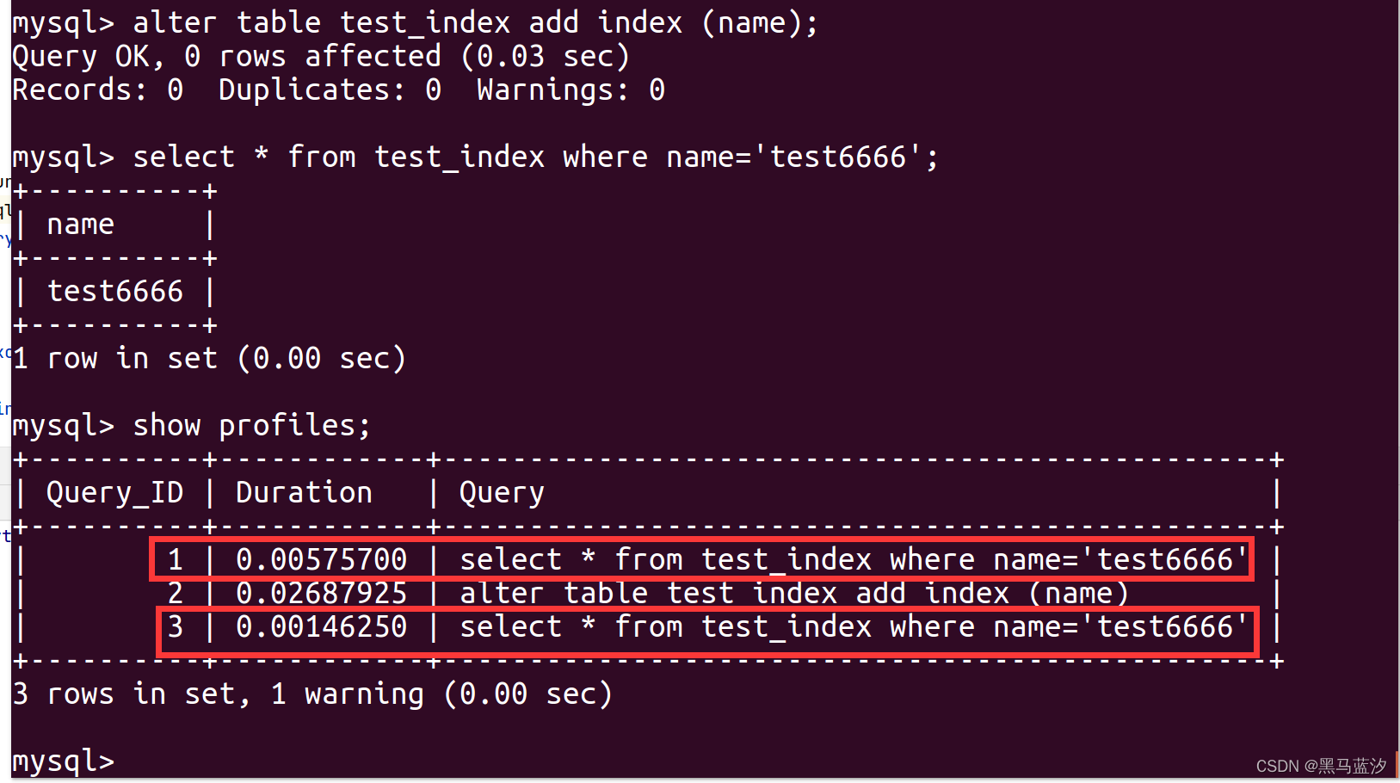The width and height of the screenshot is (1400, 783).
Task: Click the select query in profile row 3
Action: (854, 626)
